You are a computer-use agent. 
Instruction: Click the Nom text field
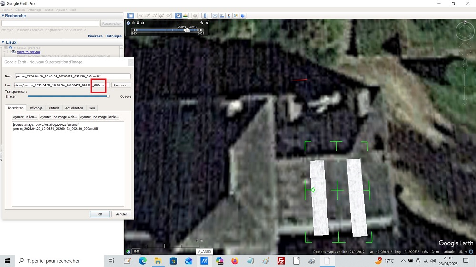(72, 76)
